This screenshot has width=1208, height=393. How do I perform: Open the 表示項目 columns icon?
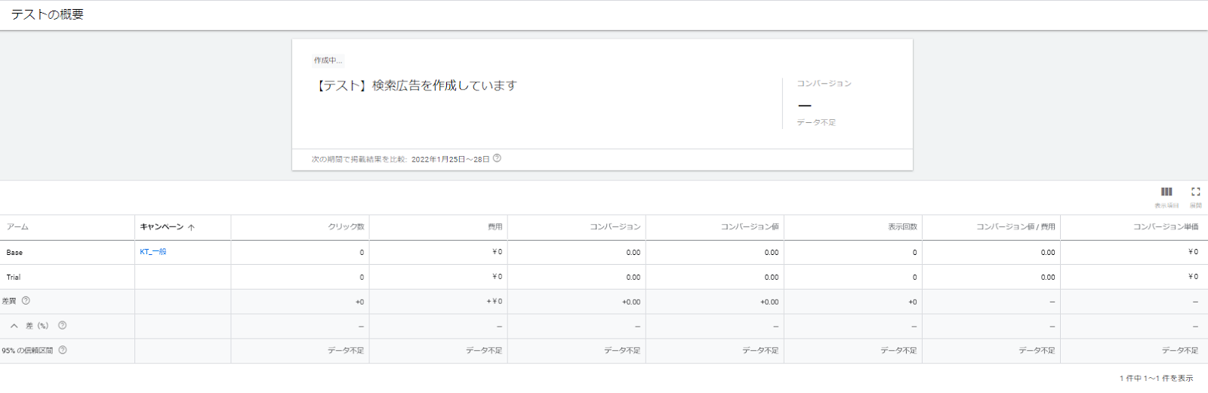[1166, 192]
